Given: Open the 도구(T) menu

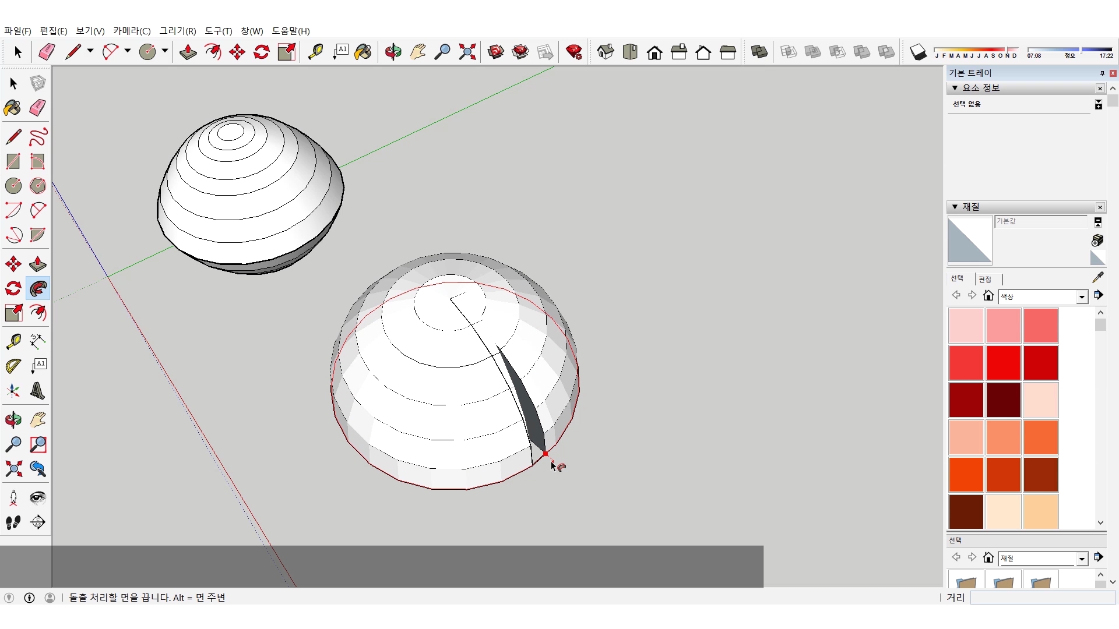Looking at the screenshot, I should tap(218, 31).
